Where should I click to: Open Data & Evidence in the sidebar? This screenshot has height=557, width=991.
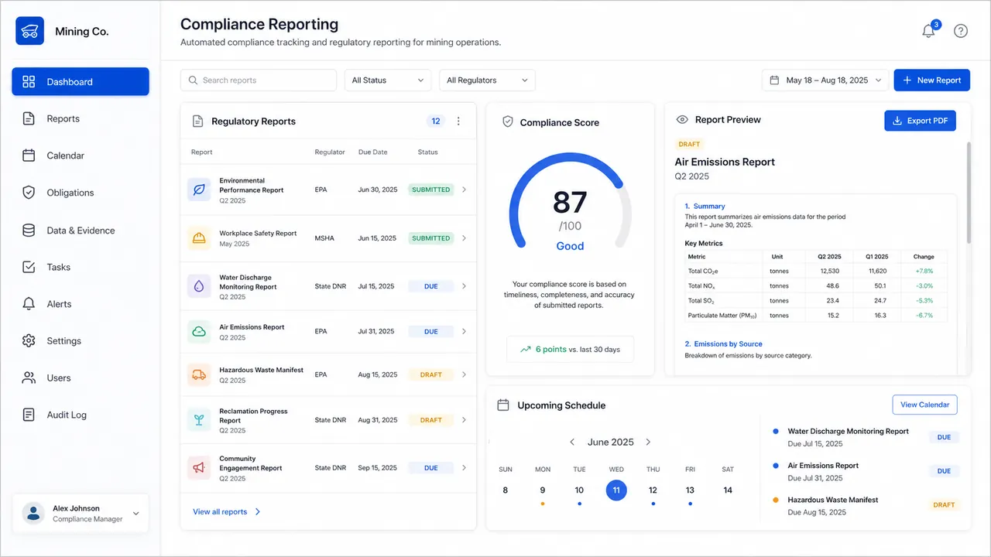(81, 231)
